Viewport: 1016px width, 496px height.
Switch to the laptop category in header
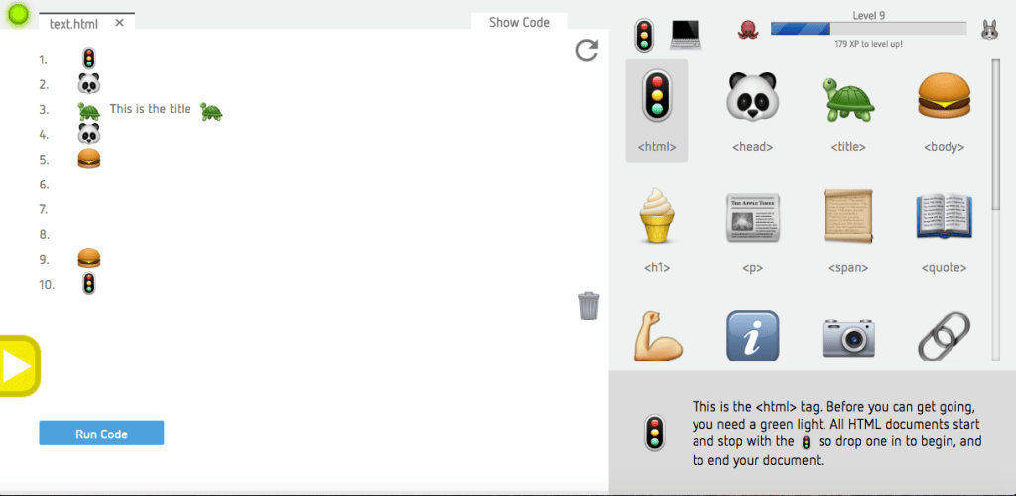point(686,35)
